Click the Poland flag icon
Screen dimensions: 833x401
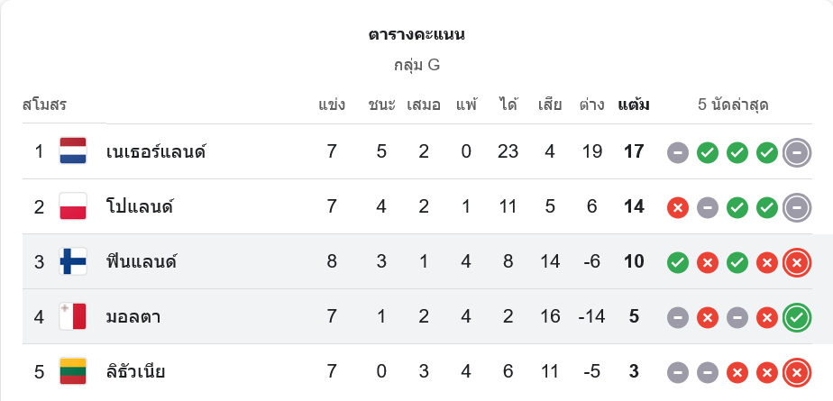pos(73,206)
